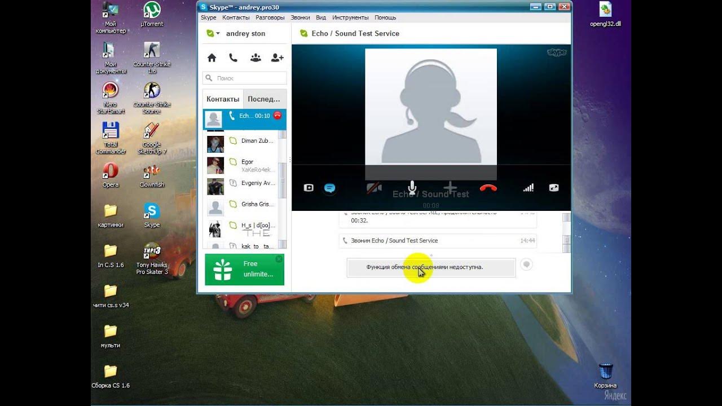Hang up Echo call in contact list
The width and height of the screenshot is (722, 406).
pos(277,116)
